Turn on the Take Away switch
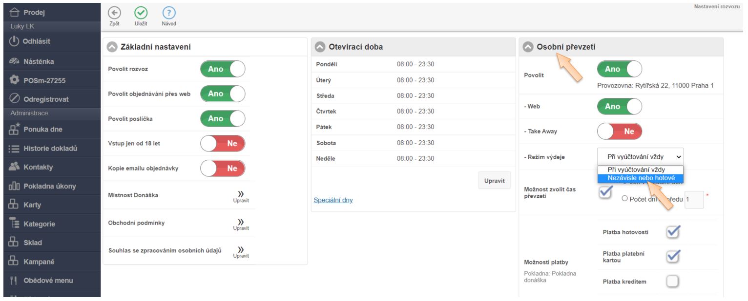The width and height of the screenshot is (748, 301). [x=619, y=131]
